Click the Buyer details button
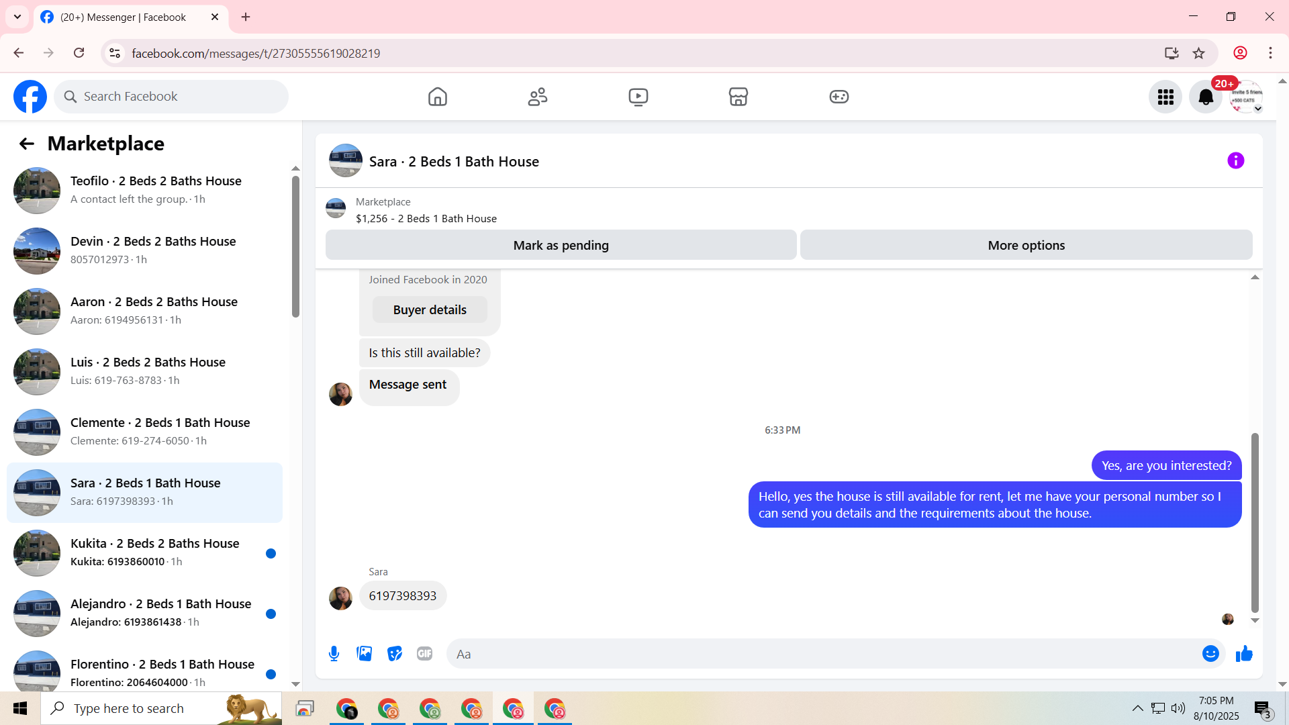The width and height of the screenshot is (1289, 725). (430, 310)
